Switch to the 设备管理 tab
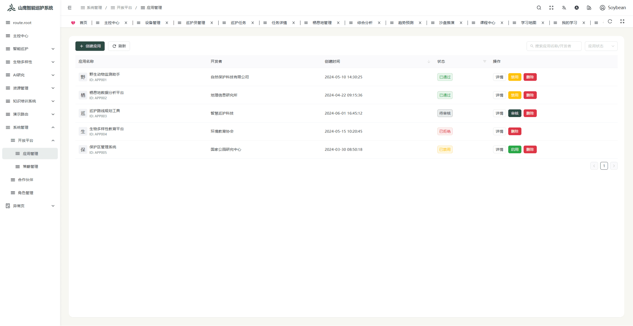 pos(153,23)
